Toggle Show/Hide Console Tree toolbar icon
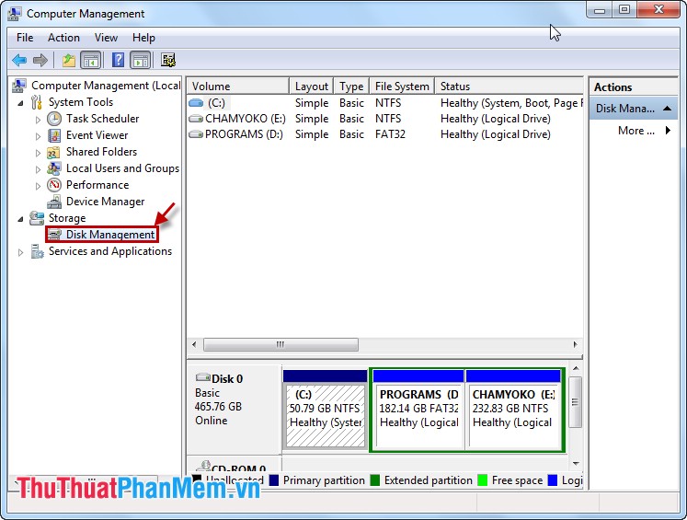Viewport: 687px width, 520px height. 91,60
